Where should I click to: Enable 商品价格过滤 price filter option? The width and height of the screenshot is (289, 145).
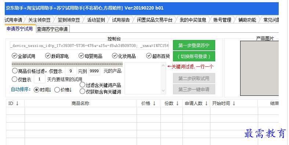pyautogui.click(x=15, y=71)
